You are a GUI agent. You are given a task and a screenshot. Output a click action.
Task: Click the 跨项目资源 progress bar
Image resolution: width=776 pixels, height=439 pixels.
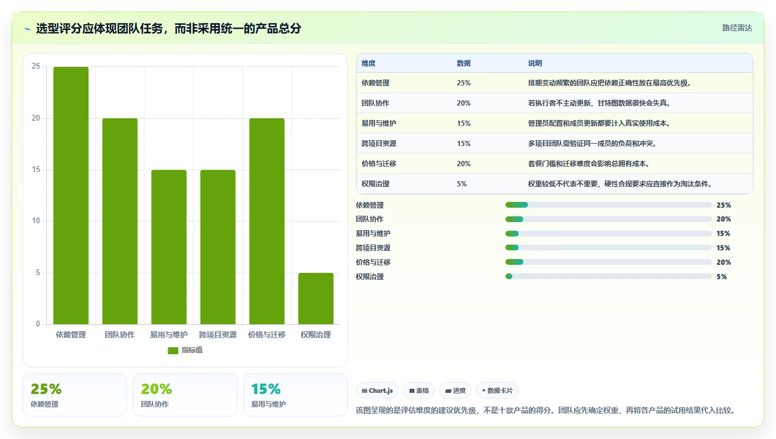click(x=609, y=248)
